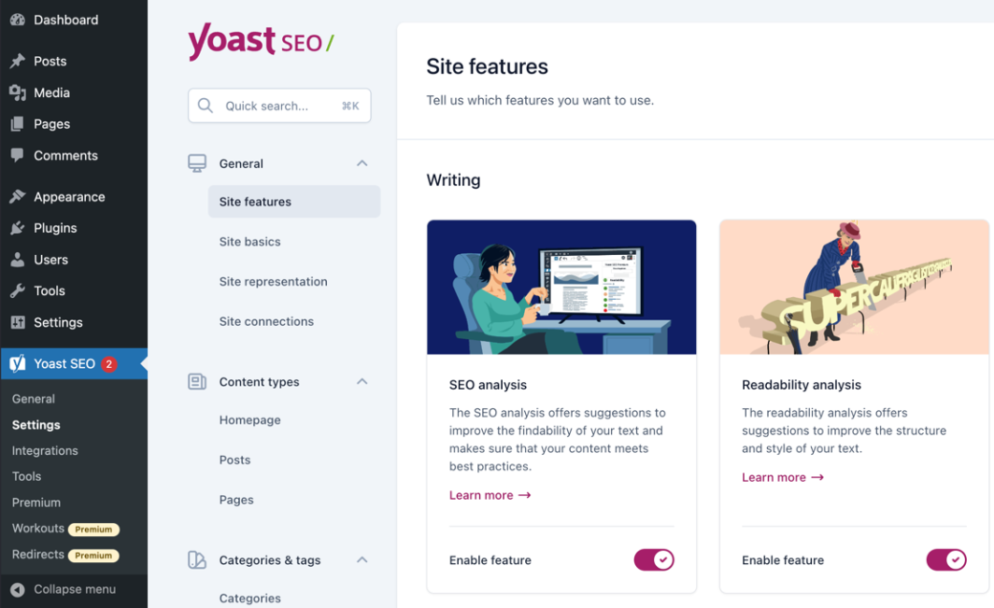This screenshot has width=994, height=608.
Task: Collapse the Content types section
Action: coord(362,382)
